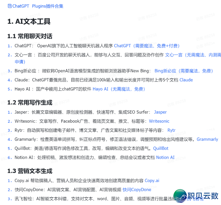221x205 pixels.
Task: Click the text 自动撰写和创建电子邮件 in the Rytr row
Action: pyautogui.click(x=51, y=130)
